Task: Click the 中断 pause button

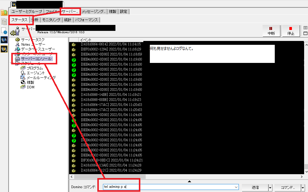Action: click(271, 31)
